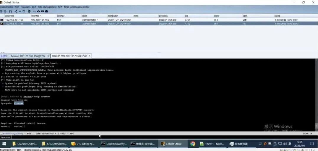Sort by the arch column header
318x151 pixels.
[228, 16]
